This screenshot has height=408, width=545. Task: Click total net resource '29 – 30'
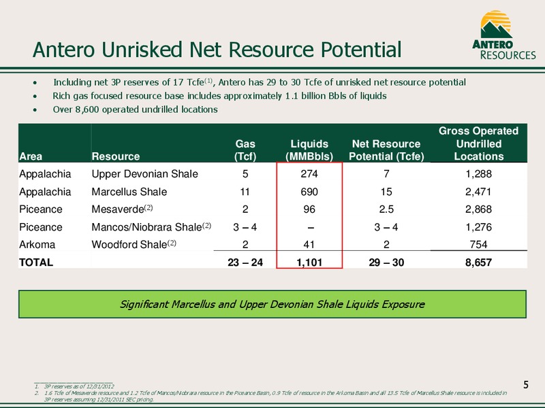tap(386, 262)
